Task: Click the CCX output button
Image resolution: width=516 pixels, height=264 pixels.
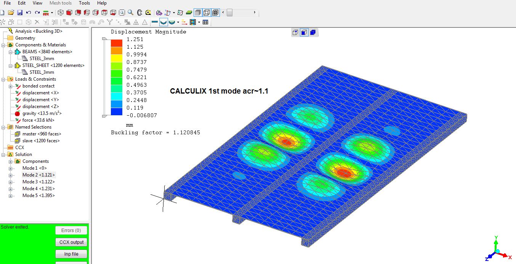Action: pyautogui.click(x=71, y=242)
